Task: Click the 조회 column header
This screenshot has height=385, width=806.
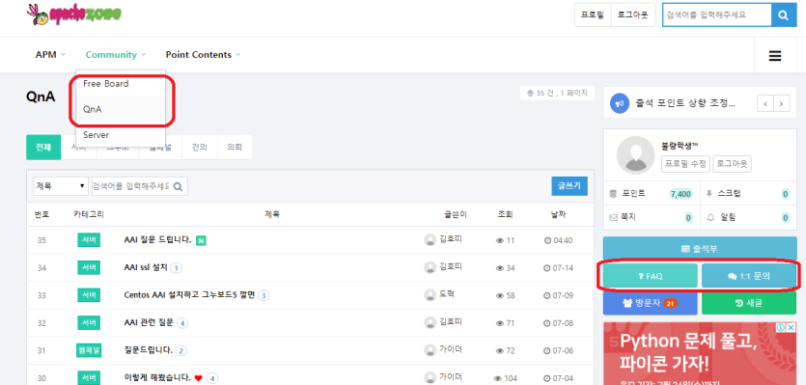Action: 505,214
